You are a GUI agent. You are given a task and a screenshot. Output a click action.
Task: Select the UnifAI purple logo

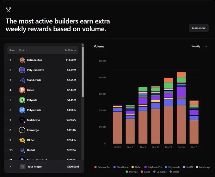coord(22,150)
